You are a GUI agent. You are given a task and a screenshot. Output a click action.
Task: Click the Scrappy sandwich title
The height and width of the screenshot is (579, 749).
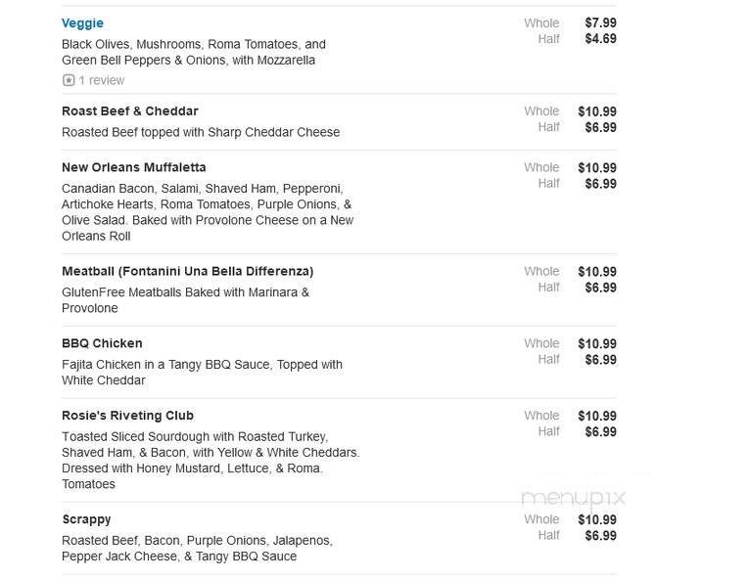pyautogui.click(x=86, y=519)
